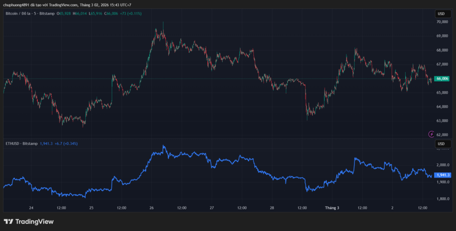Open the USD currency dropdown for Bitcoin pane
Screen dimensions: 456x231
tap(441, 14)
